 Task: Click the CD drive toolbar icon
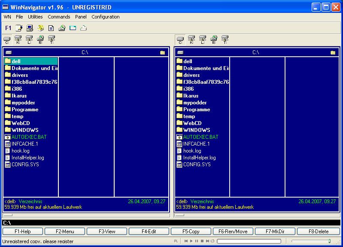(62, 28)
